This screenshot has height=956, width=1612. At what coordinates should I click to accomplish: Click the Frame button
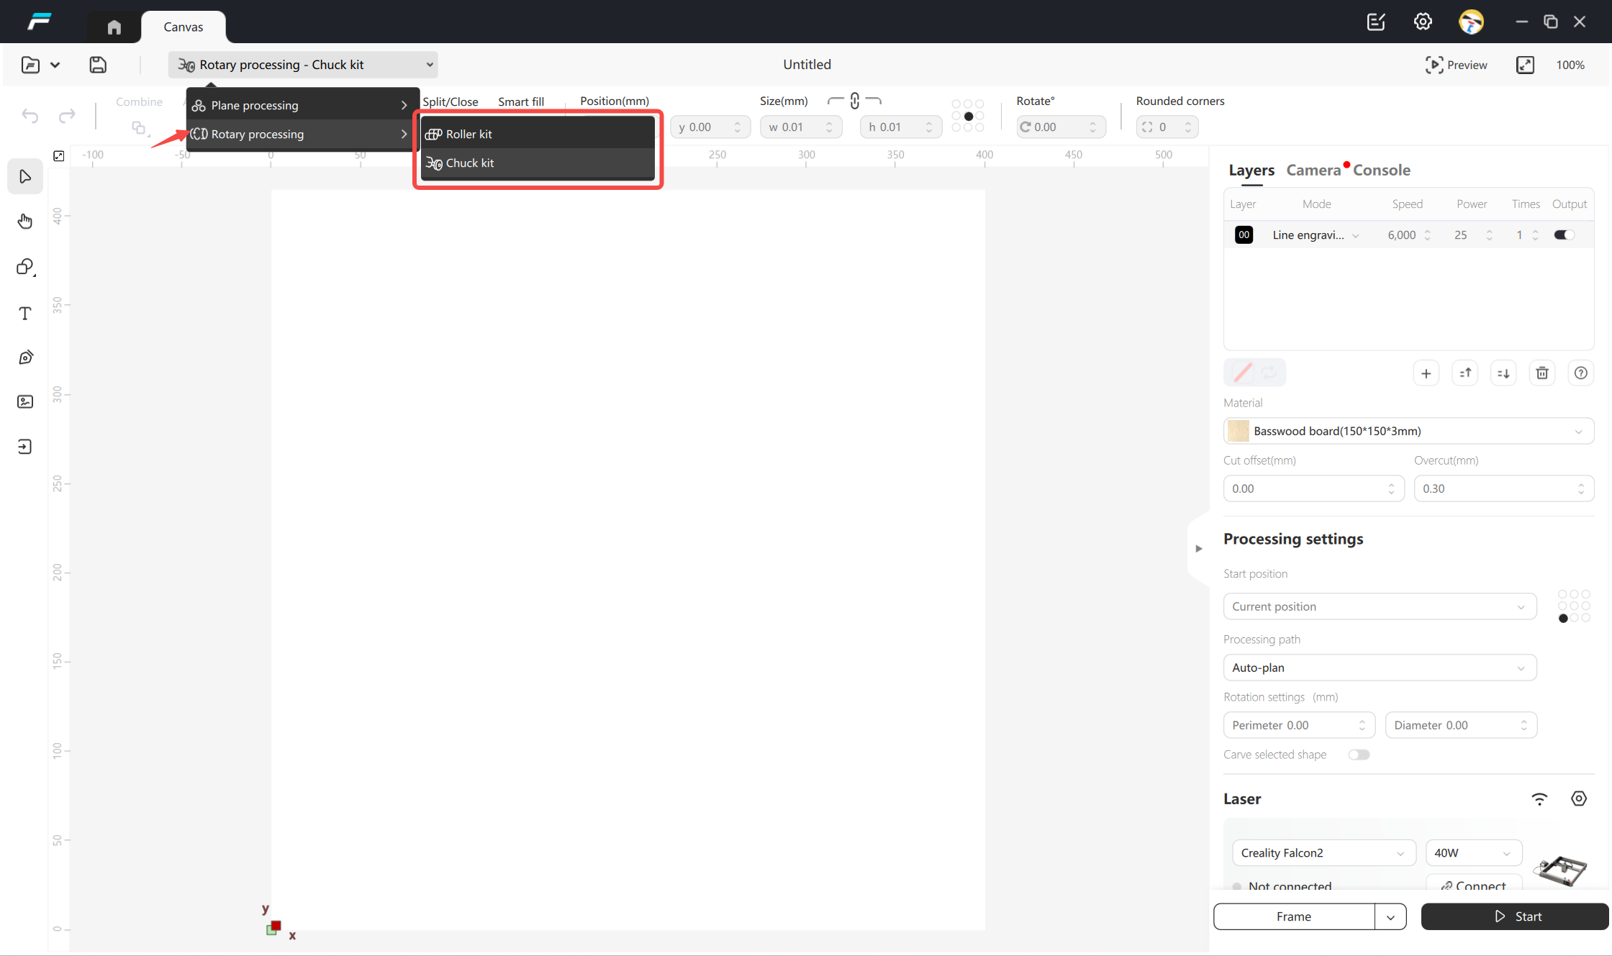pyautogui.click(x=1293, y=916)
